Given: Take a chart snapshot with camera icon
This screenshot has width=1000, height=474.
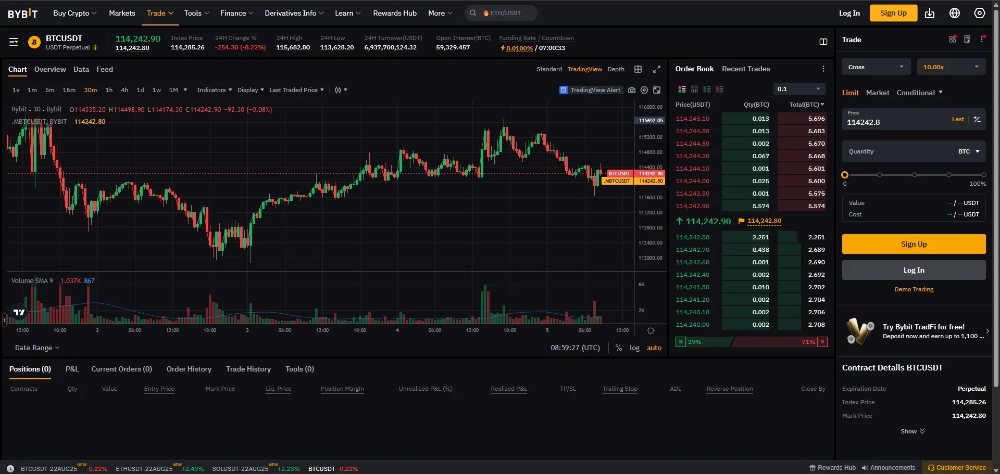Looking at the screenshot, I should click(x=632, y=90).
